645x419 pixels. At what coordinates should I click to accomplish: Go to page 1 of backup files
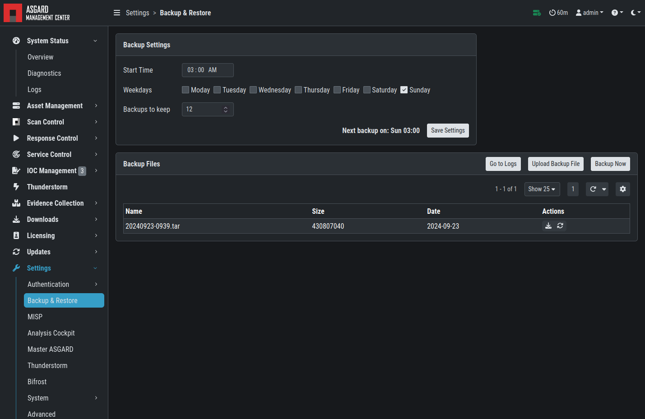point(573,189)
